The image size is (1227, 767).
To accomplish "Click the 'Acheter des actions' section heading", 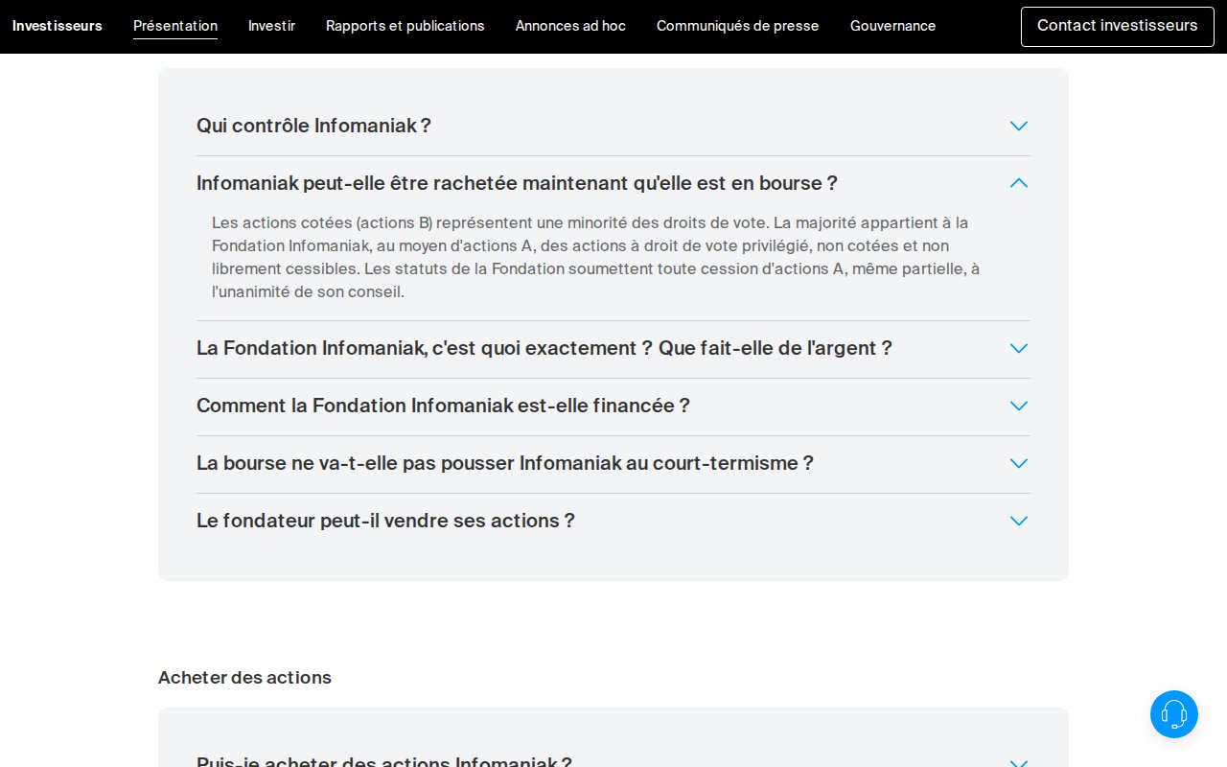I will click(x=244, y=678).
